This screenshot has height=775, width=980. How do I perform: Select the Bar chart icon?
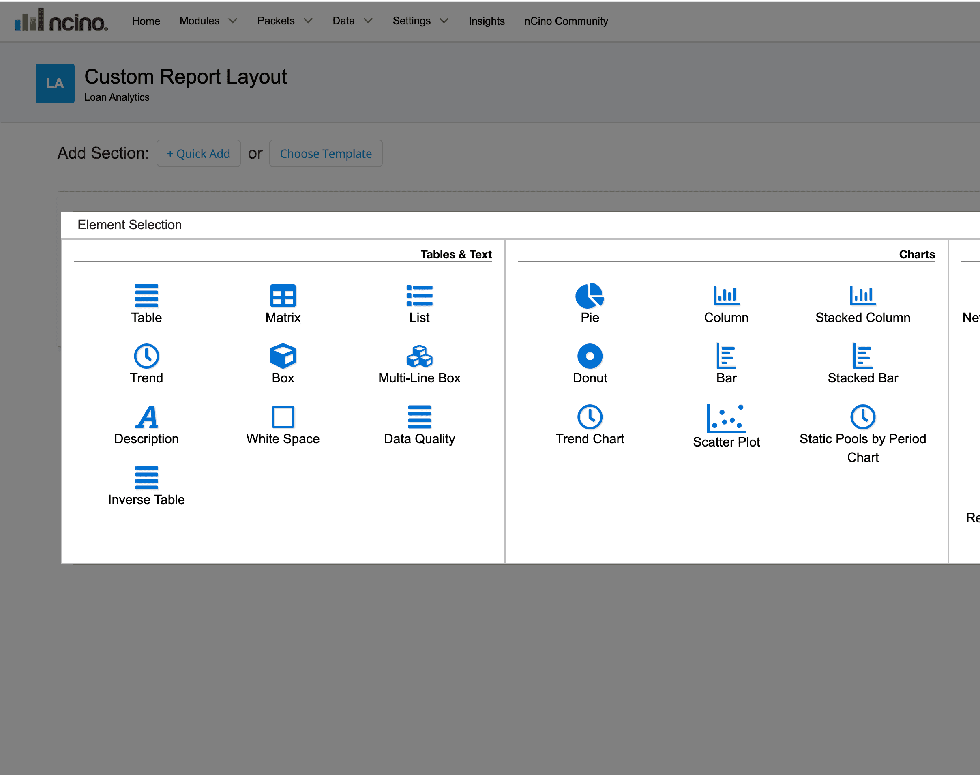pyautogui.click(x=726, y=356)
